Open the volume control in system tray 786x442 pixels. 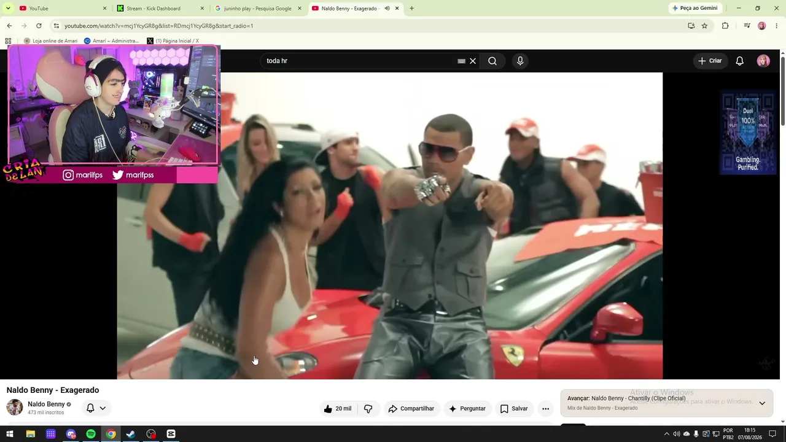[x=676, y=434]
